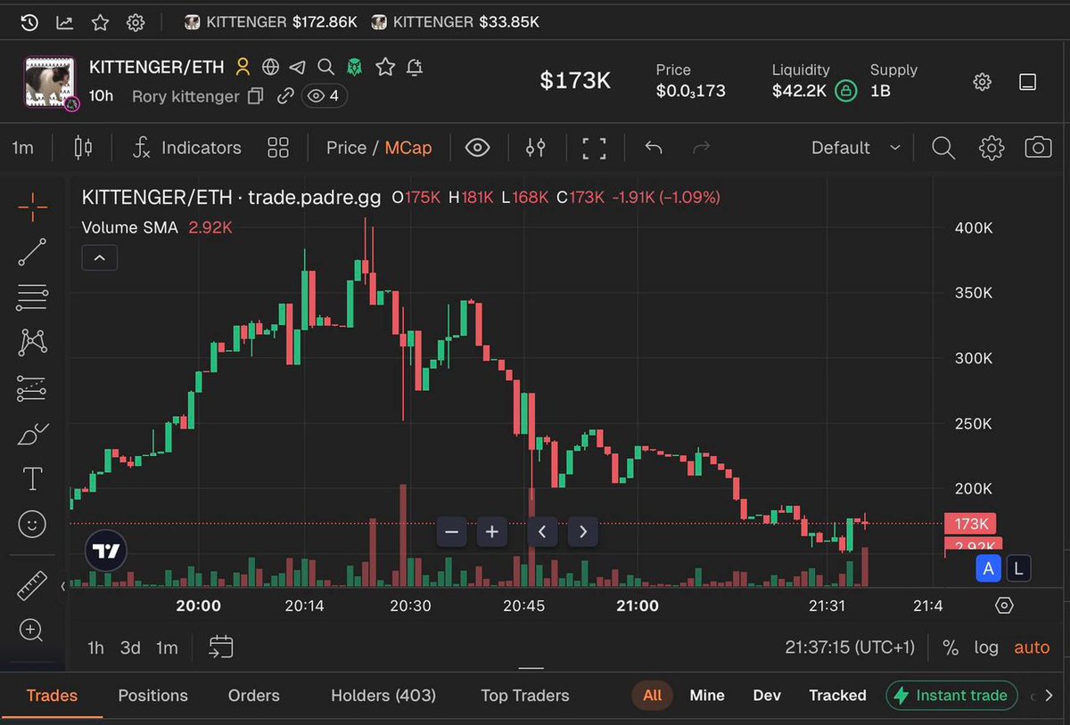
Task: Redo the chart action
Action: pos(702,148)
